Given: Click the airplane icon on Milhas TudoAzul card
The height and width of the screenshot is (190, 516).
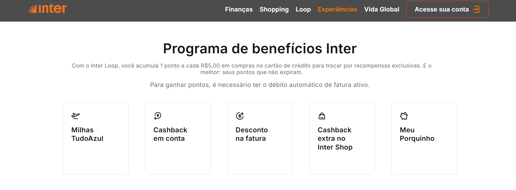Looking at the screenshot, I should [76, 116].
